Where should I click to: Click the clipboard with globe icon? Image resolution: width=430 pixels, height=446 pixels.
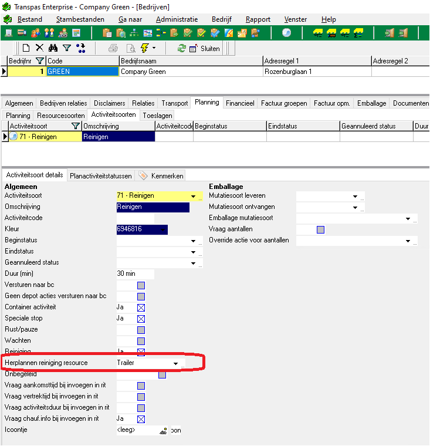[121, 33]
